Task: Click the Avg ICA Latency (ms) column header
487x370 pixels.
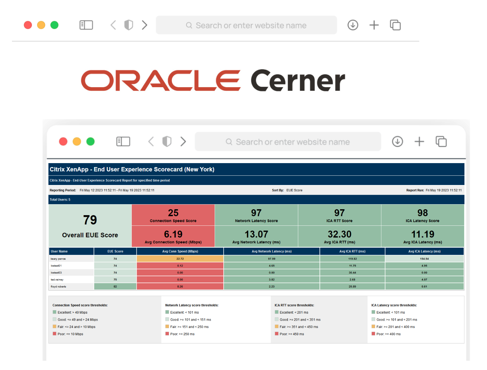Action: click(x=424, y=251)
